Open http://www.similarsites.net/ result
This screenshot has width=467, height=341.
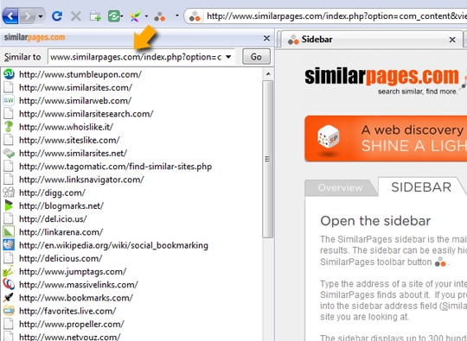pyautogui.click(x=73, y=153)
